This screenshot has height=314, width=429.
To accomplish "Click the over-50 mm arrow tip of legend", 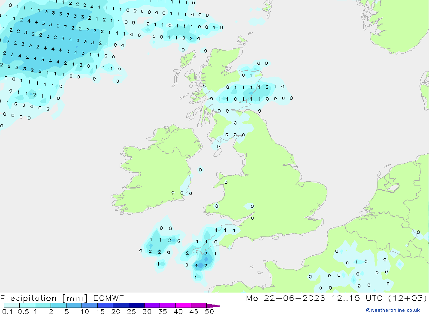I will tap(214, 305).
